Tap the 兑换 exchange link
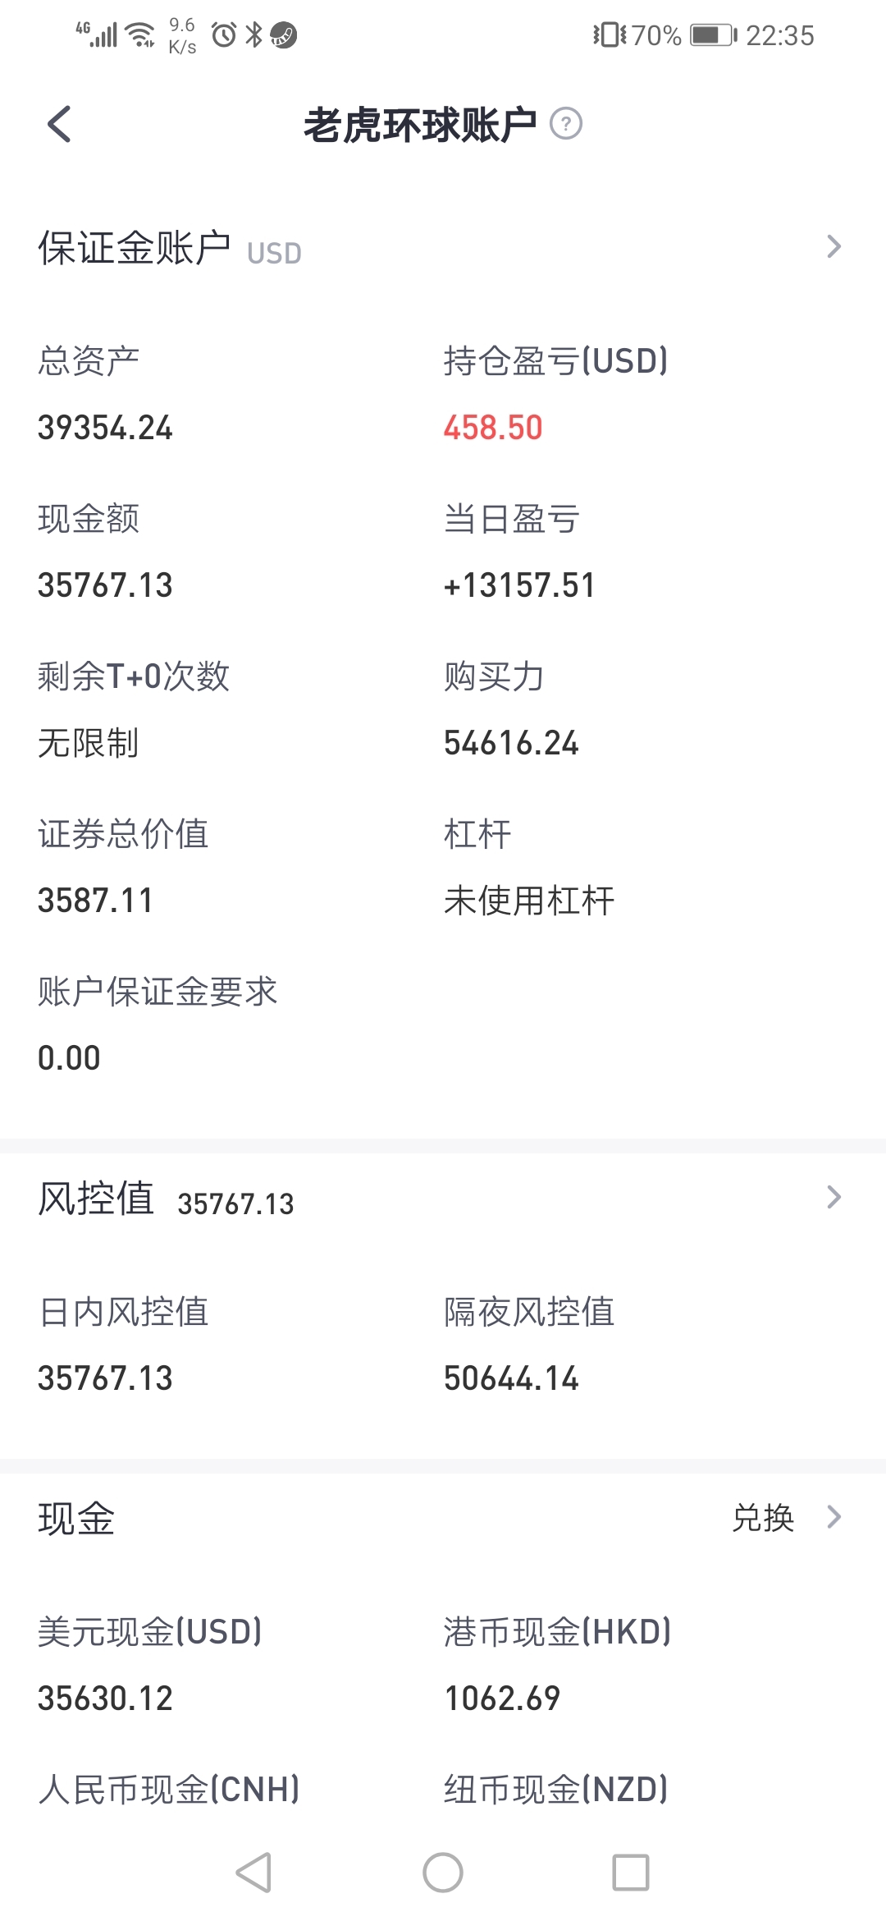This screenshot has height=1921, width=886. point(763,1518)
